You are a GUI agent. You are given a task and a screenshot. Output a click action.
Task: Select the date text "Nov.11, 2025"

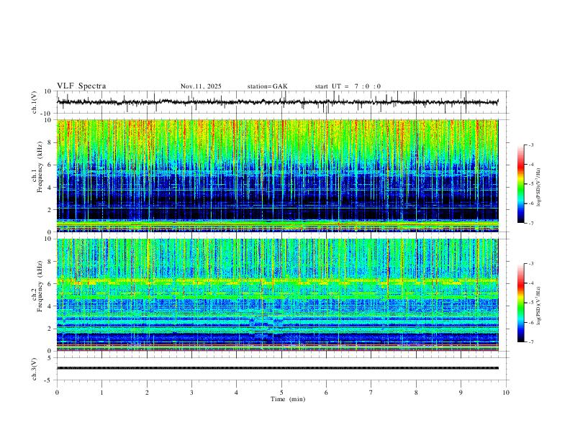[201, 86]
